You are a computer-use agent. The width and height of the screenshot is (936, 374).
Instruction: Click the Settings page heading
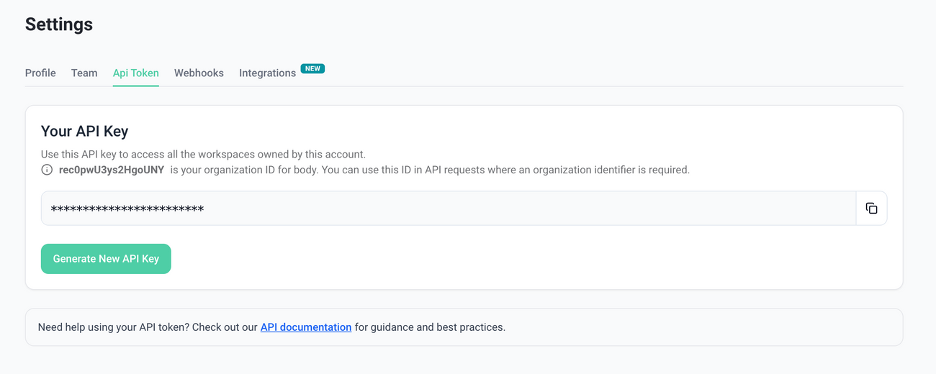click(59, 24)
